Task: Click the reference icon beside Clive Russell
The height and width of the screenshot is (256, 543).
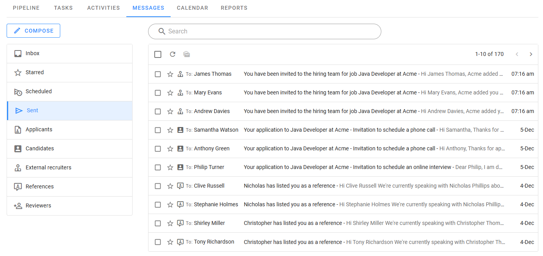Action: 180,186
